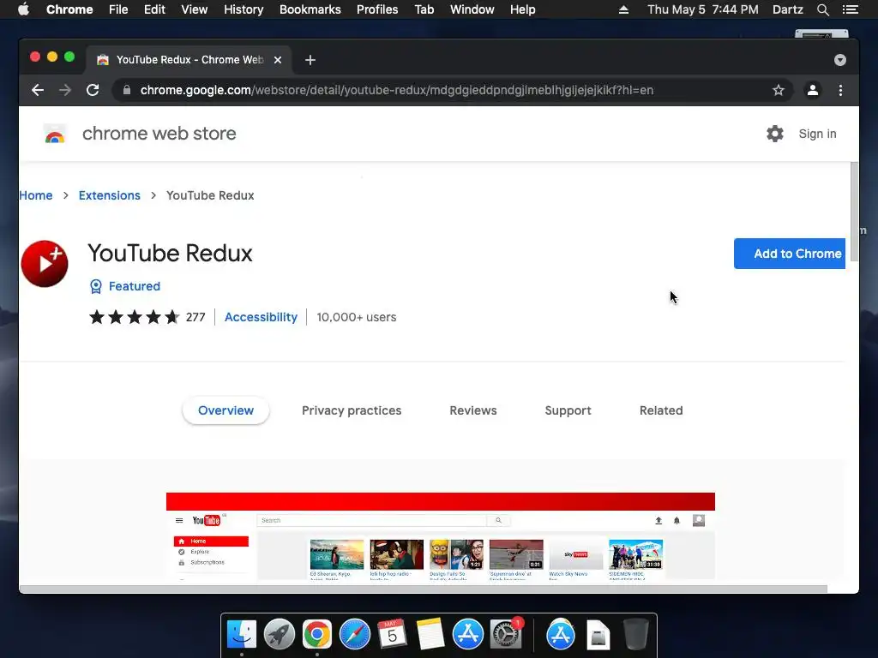Open the Accessibility category link

click(x=261, y=317)
